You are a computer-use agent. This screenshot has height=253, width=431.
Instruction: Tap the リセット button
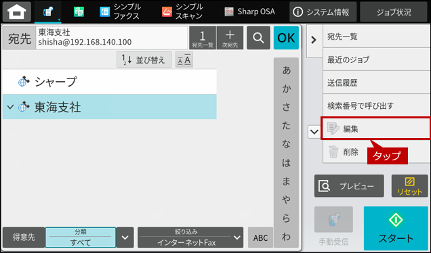click(409, 186)
